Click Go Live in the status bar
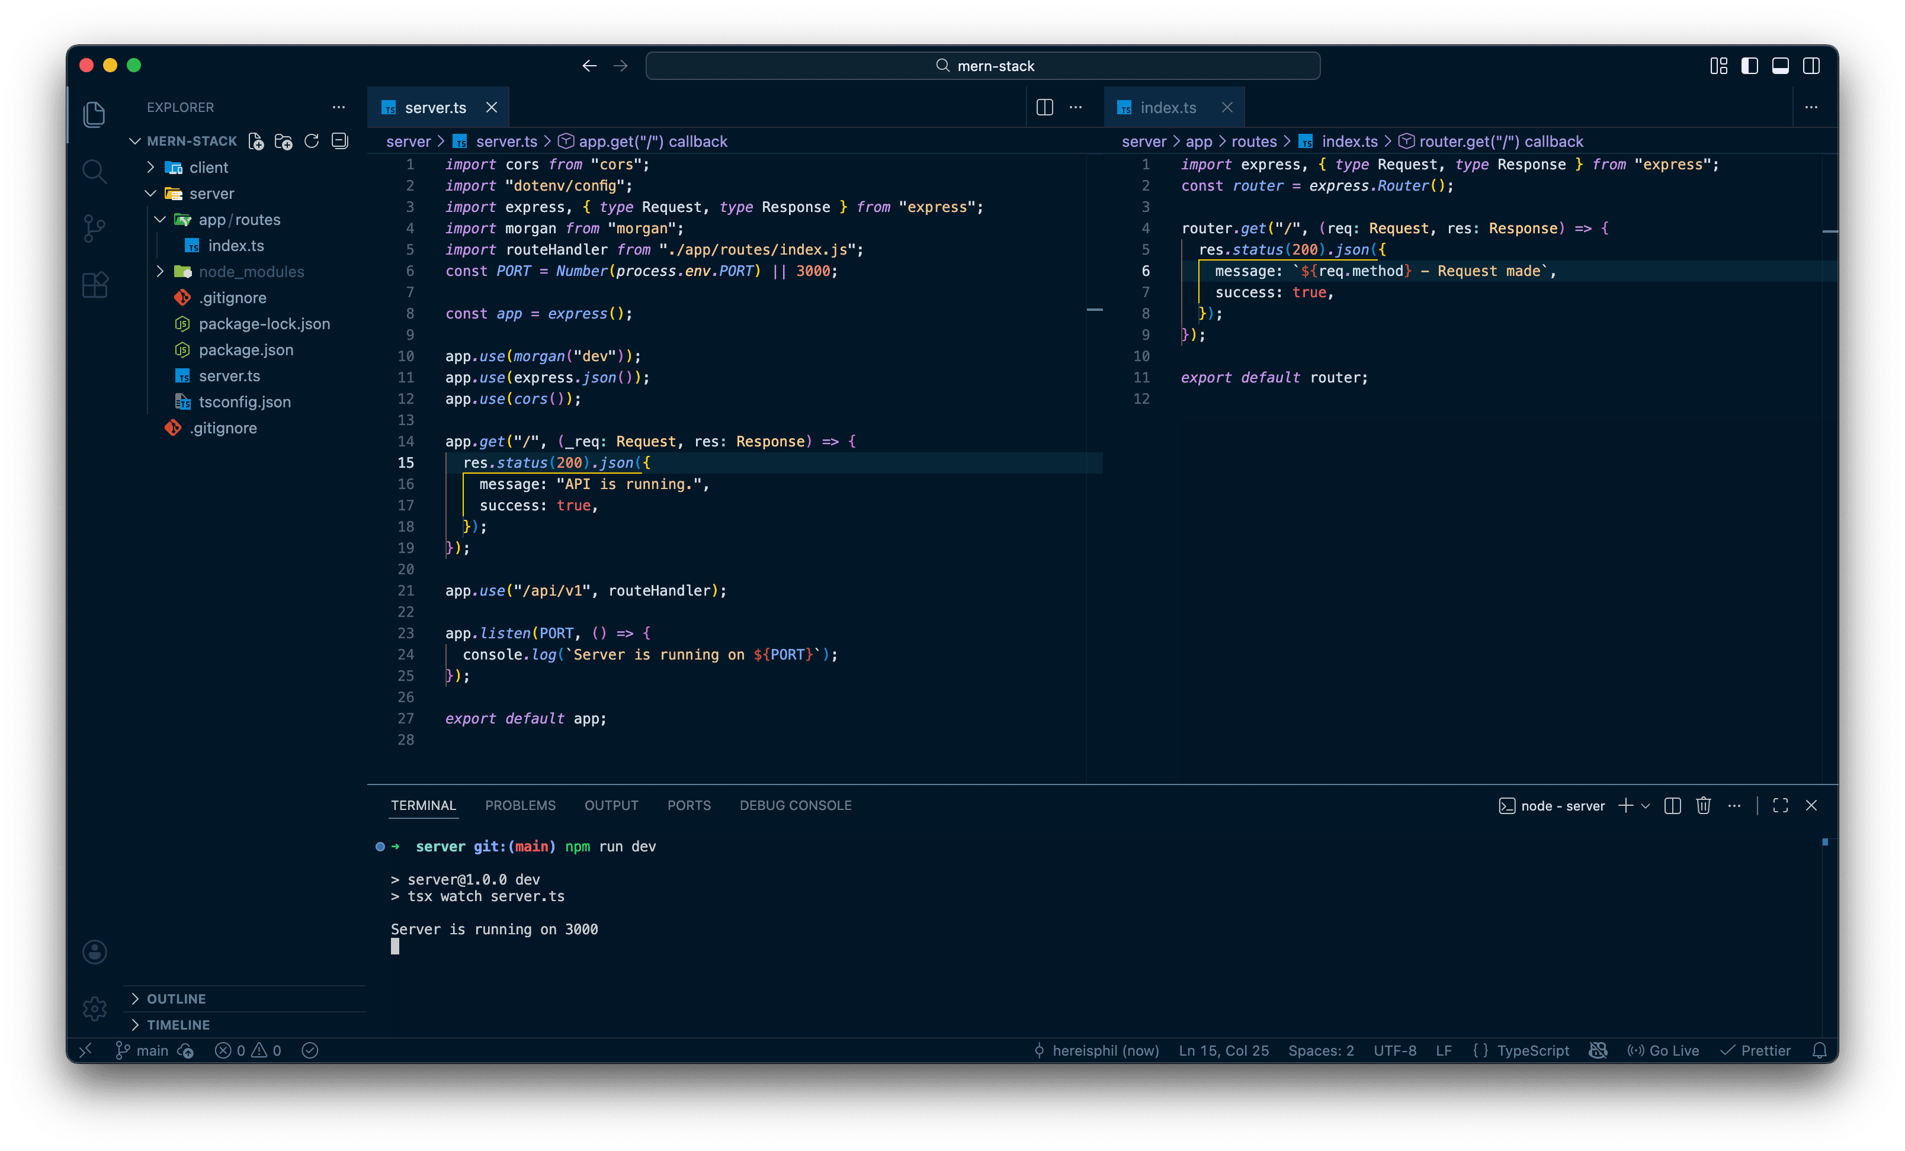 tap(1665, 1050)
